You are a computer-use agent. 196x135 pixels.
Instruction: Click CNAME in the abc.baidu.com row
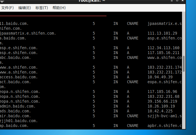click(133, 57)
